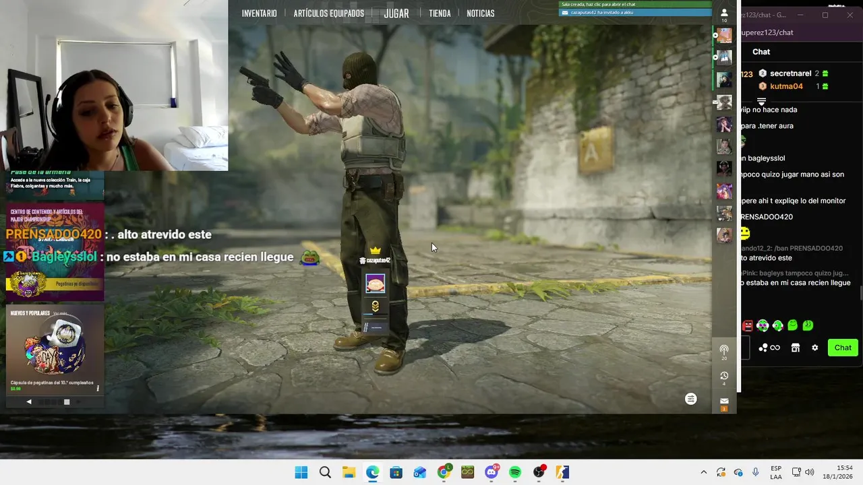Click kutma04 in gift leaderboard
The height and width of the screenshot is (485, 863).
786,86
